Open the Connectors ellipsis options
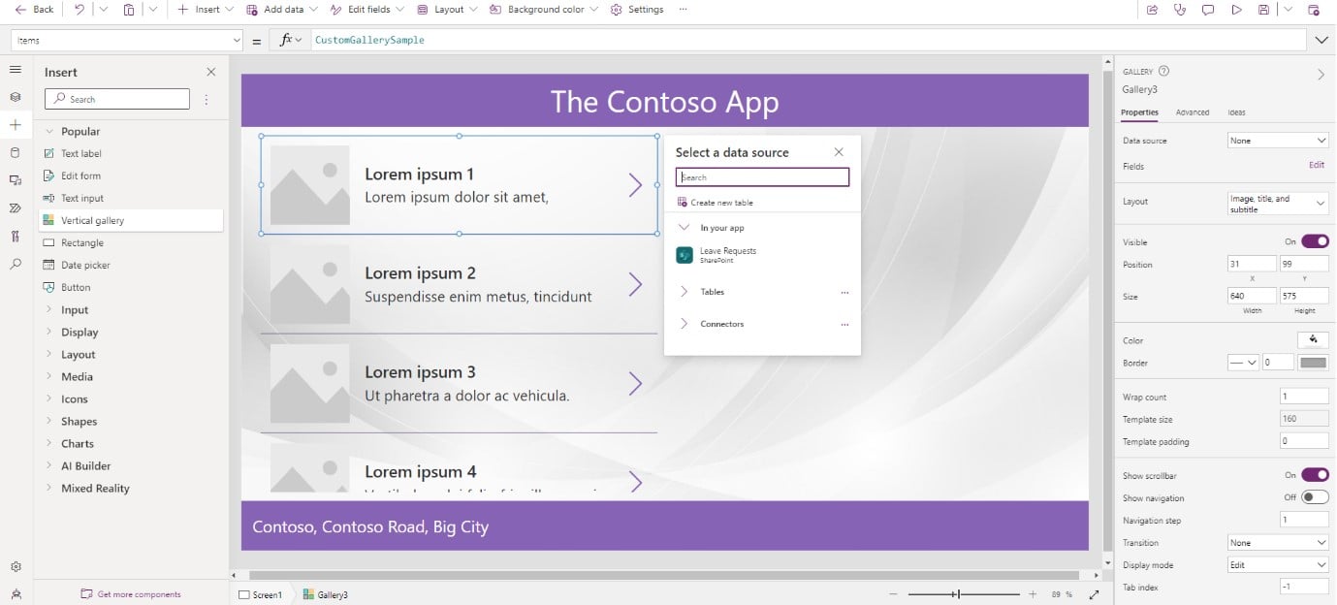This screenshot has height=605, width=1337. point(844,324)
